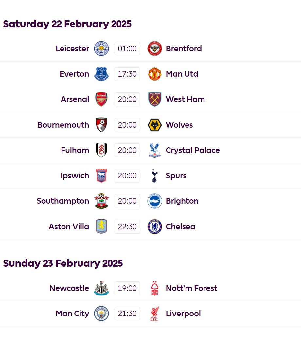Open the Everton vs Man Utd 17:30 kickoff
This screenshot has height=346, width=301.
click(127, 74)
